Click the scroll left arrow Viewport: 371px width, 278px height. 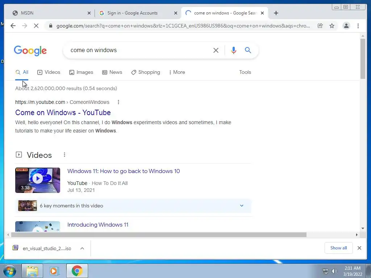8,235
